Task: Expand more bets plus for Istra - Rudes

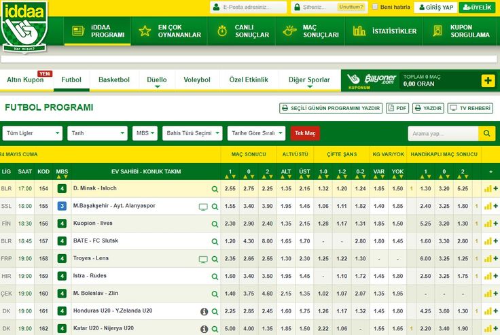Action: tap(495, 277)
